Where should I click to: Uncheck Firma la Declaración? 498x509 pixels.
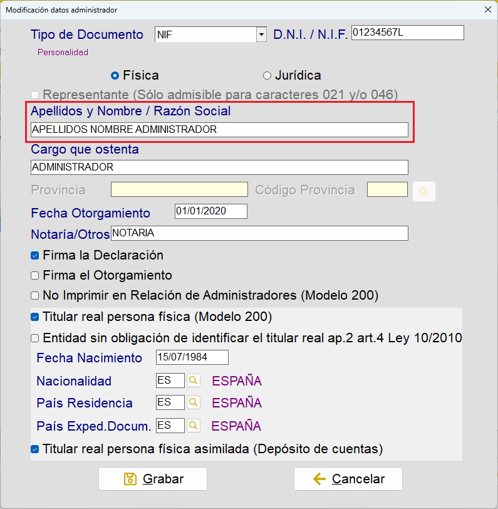34,256
